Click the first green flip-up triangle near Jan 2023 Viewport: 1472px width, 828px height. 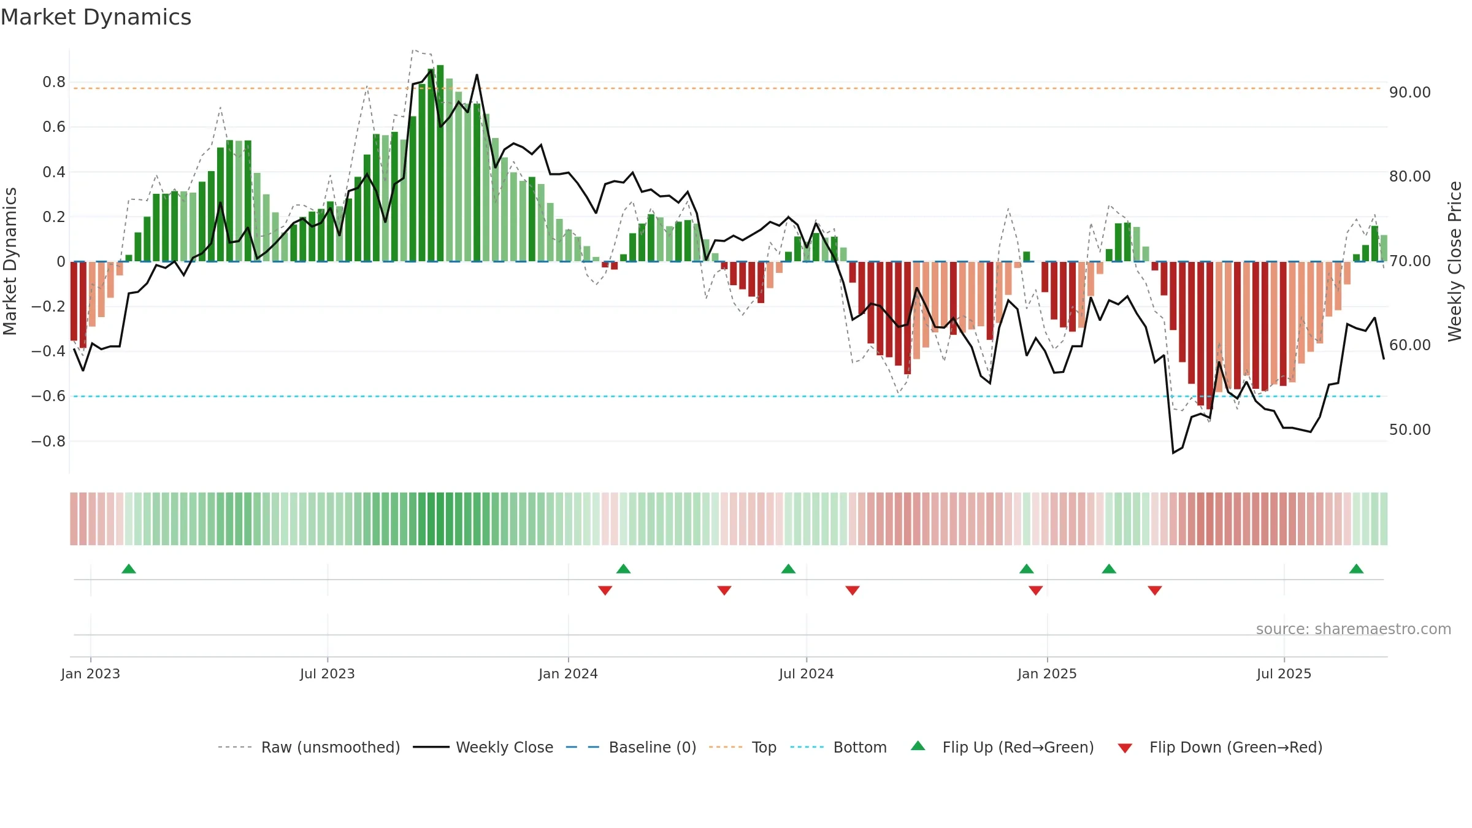(129, 569)
